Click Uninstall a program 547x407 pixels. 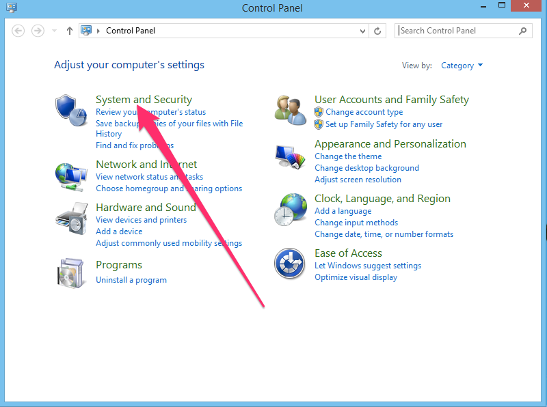[131, 280]
